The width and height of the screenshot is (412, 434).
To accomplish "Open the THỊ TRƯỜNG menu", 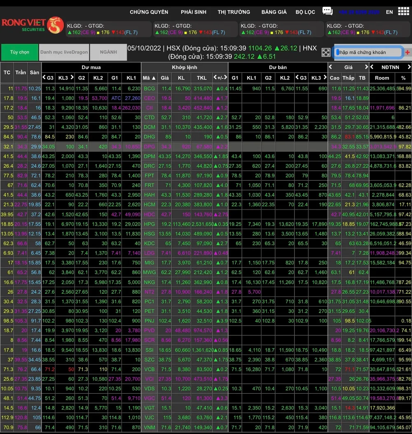I will coord(234,12).
